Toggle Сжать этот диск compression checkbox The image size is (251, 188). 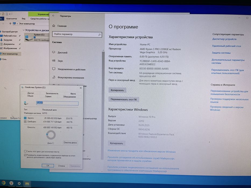click(x=25, y=151)
